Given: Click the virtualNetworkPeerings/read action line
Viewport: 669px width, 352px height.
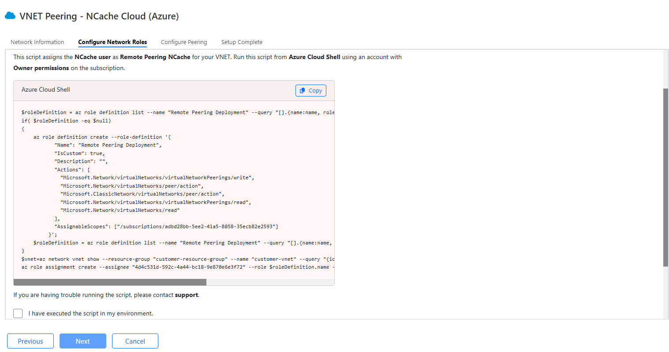Looking at the screenshot, I should pyautogui.click(x=156, y=202).
